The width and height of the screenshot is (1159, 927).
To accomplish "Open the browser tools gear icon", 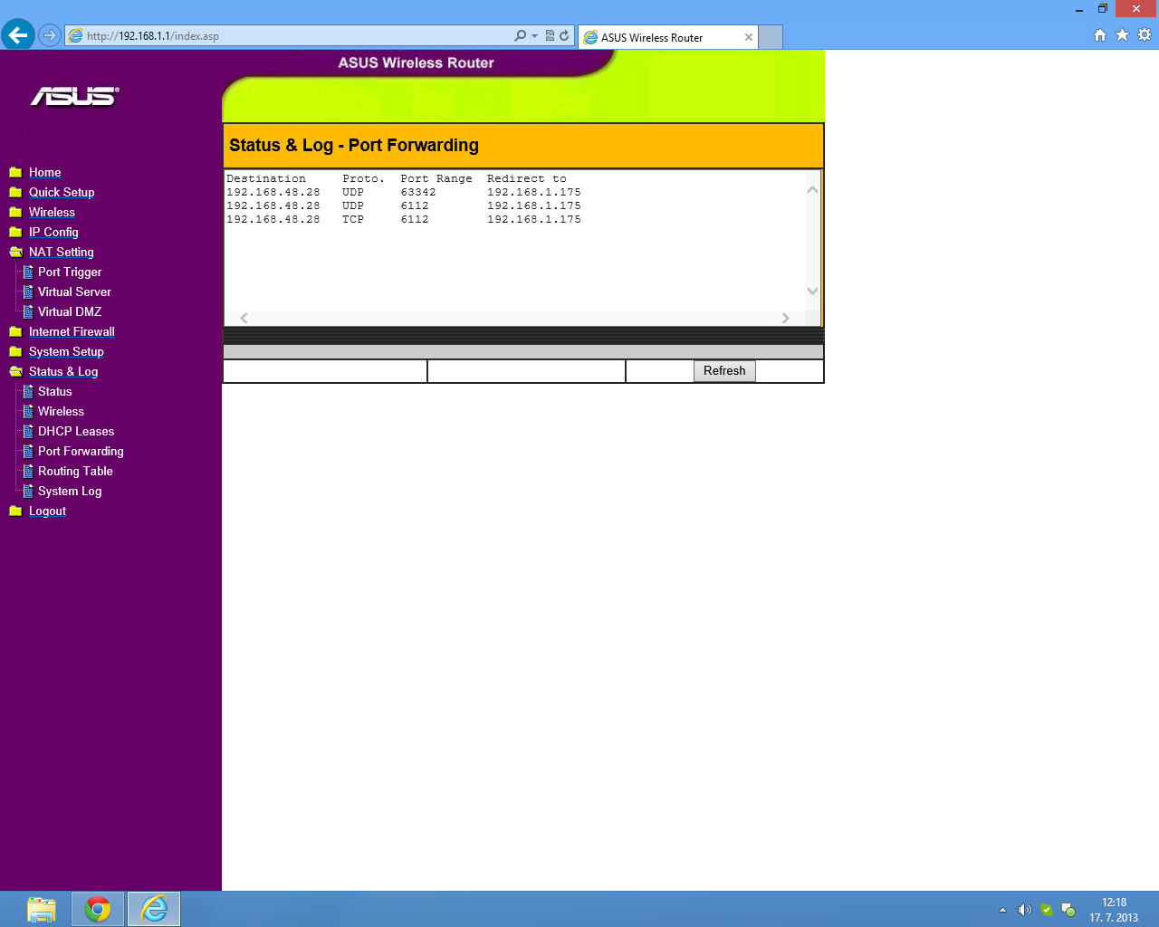I will (x=1145, y=34).
